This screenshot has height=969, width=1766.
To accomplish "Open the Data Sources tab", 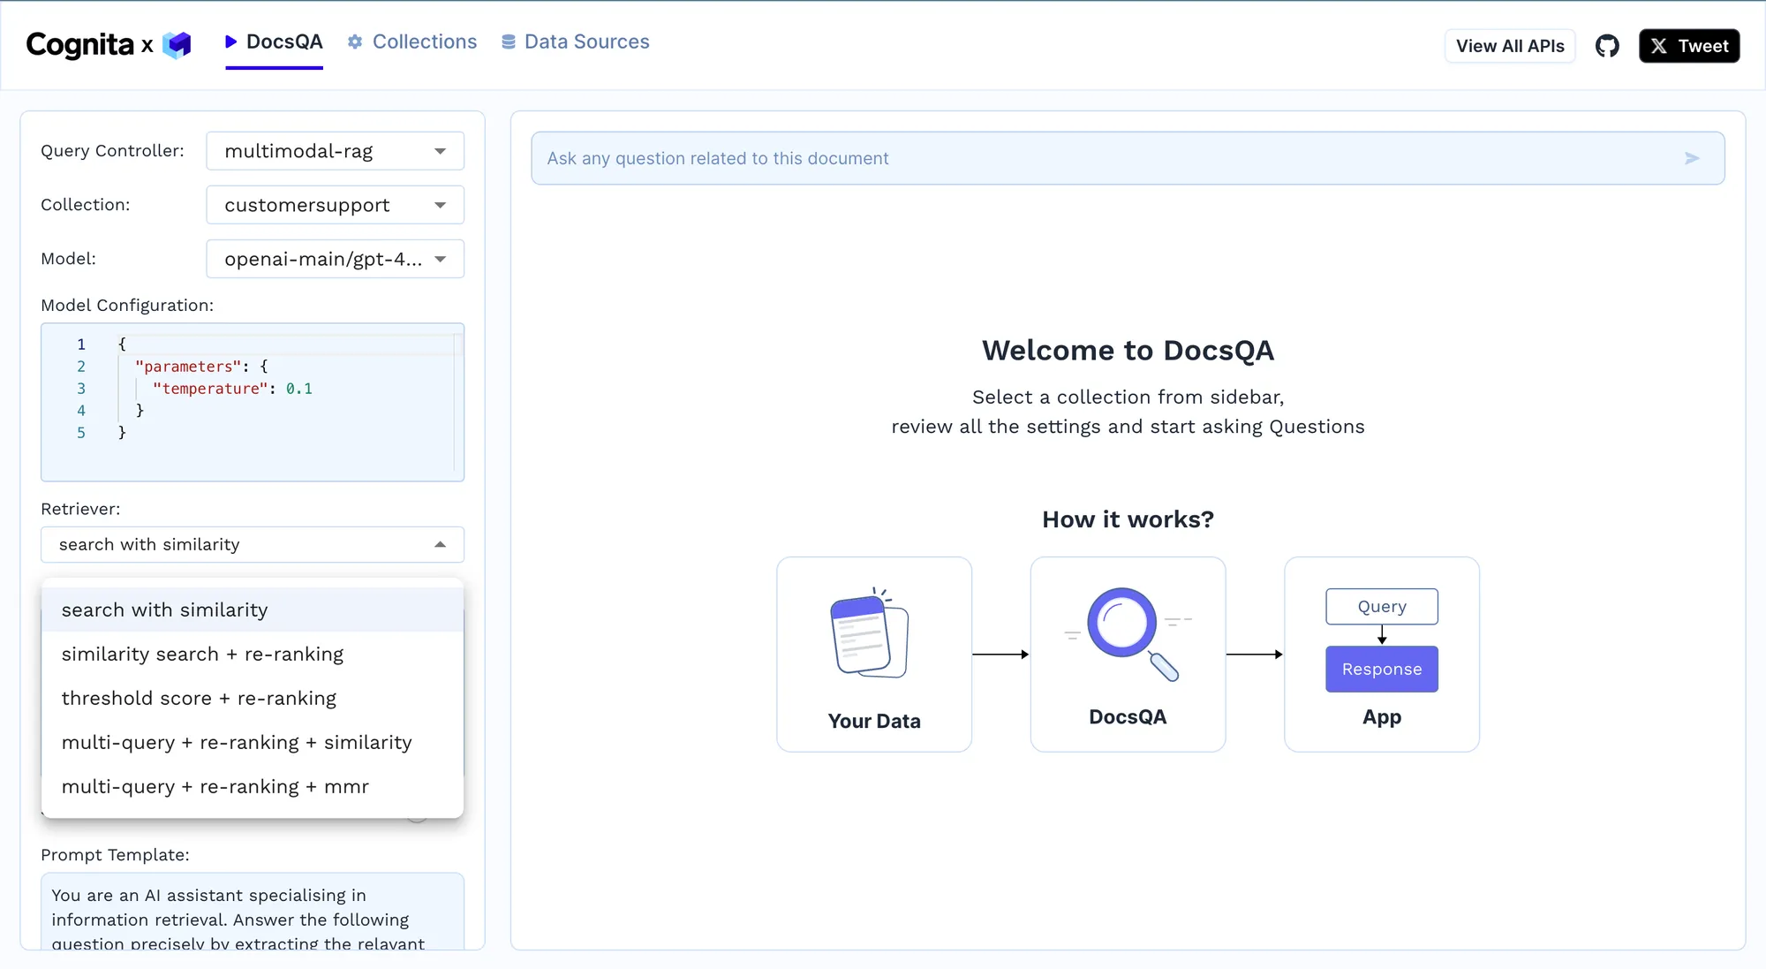I will coord(586,42).
